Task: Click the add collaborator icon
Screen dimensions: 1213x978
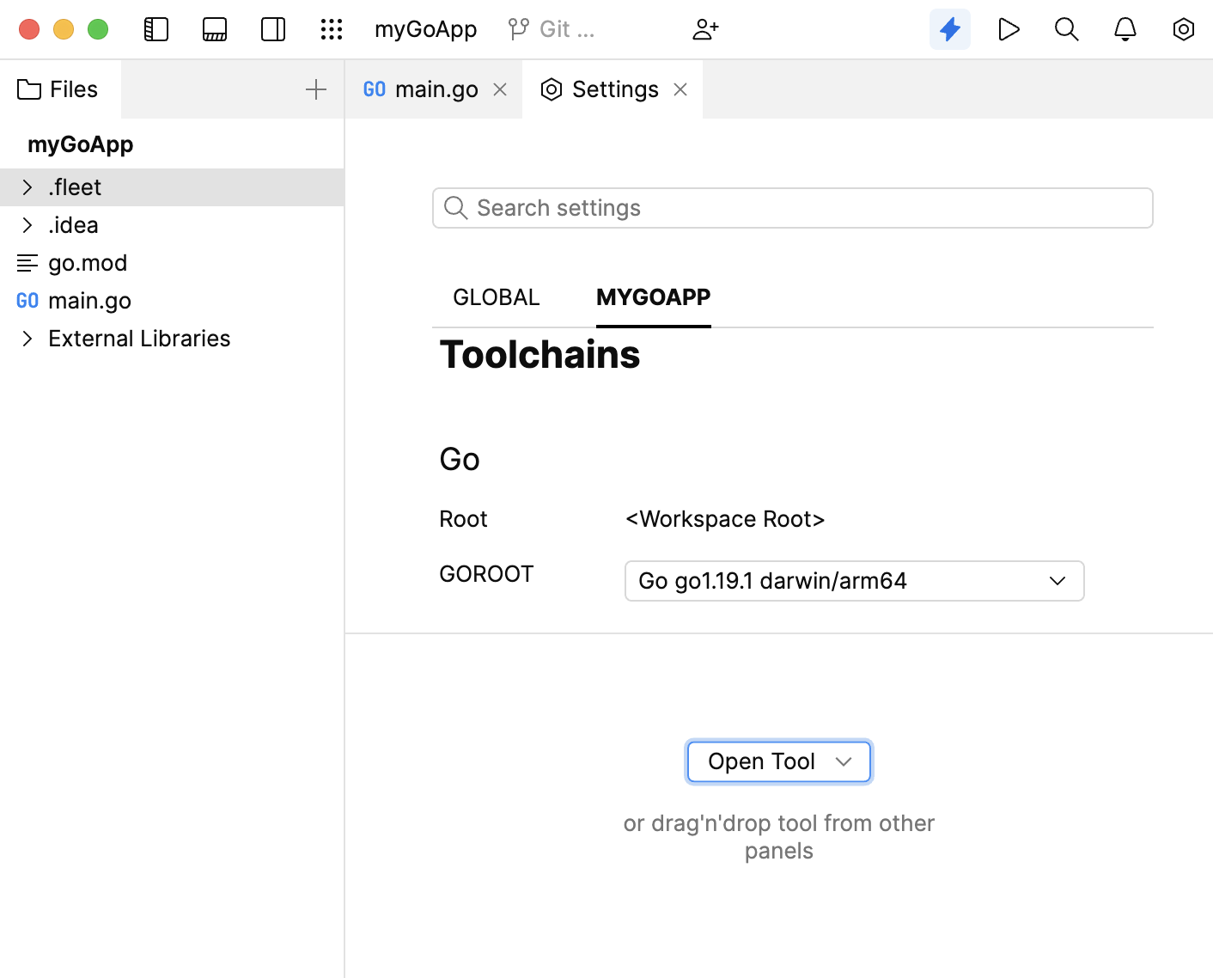Action: pos(705,29)
